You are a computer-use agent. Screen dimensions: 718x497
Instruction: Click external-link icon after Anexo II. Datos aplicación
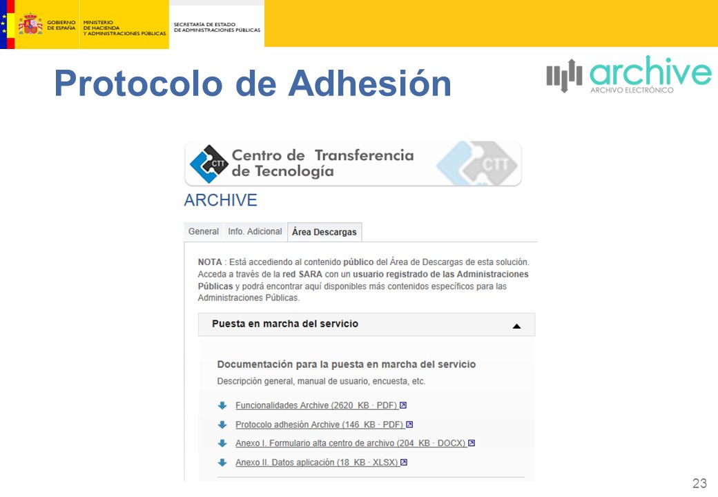pos(404,462)
